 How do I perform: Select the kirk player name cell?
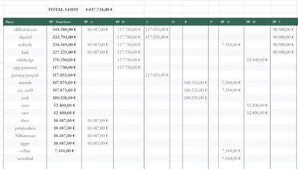25,52
